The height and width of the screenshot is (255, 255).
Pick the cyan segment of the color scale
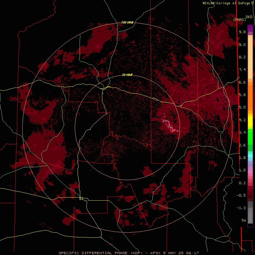coord(250,156)
